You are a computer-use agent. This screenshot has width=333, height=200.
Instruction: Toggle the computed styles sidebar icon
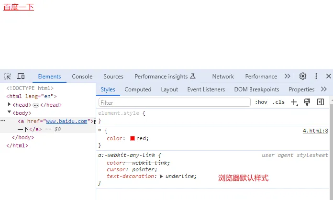321,102
